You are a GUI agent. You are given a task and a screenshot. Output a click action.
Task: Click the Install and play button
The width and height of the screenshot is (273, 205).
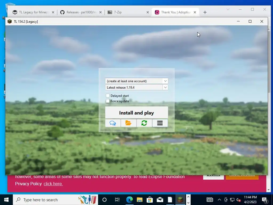pyautogui.click(x=136, y=113)
